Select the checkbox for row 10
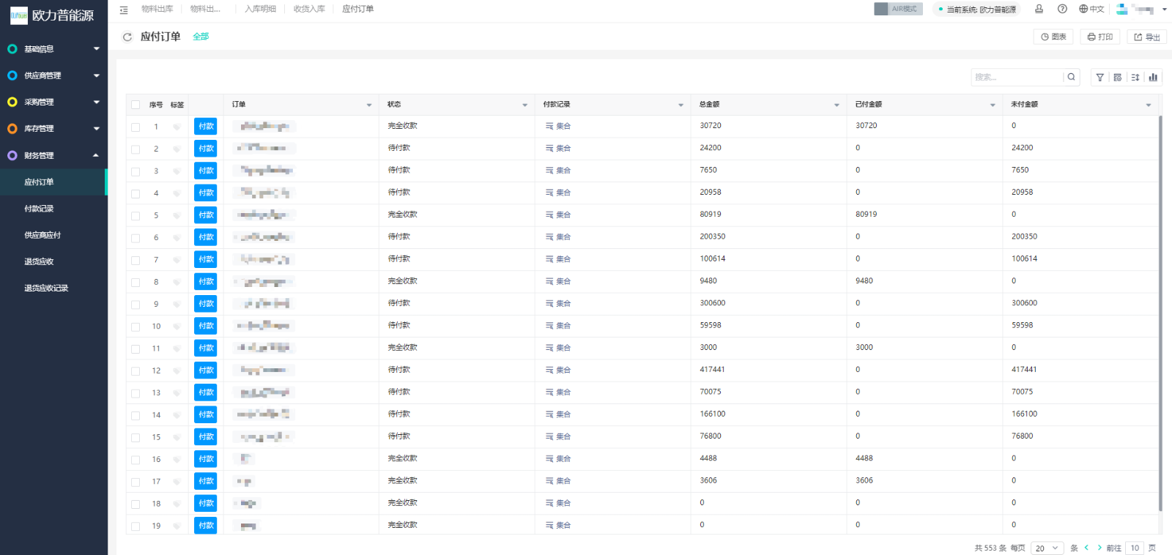The image size is (1172, 555). 136,327
